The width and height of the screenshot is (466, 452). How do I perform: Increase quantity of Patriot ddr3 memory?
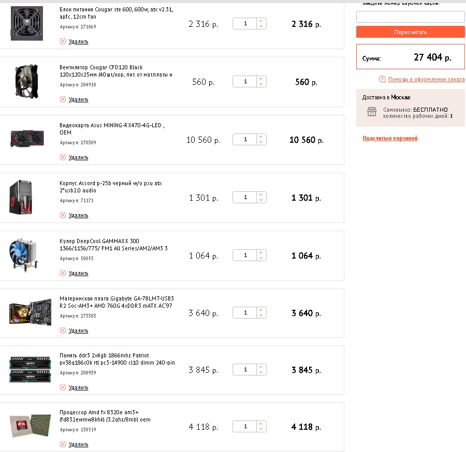tap(261, 367)
